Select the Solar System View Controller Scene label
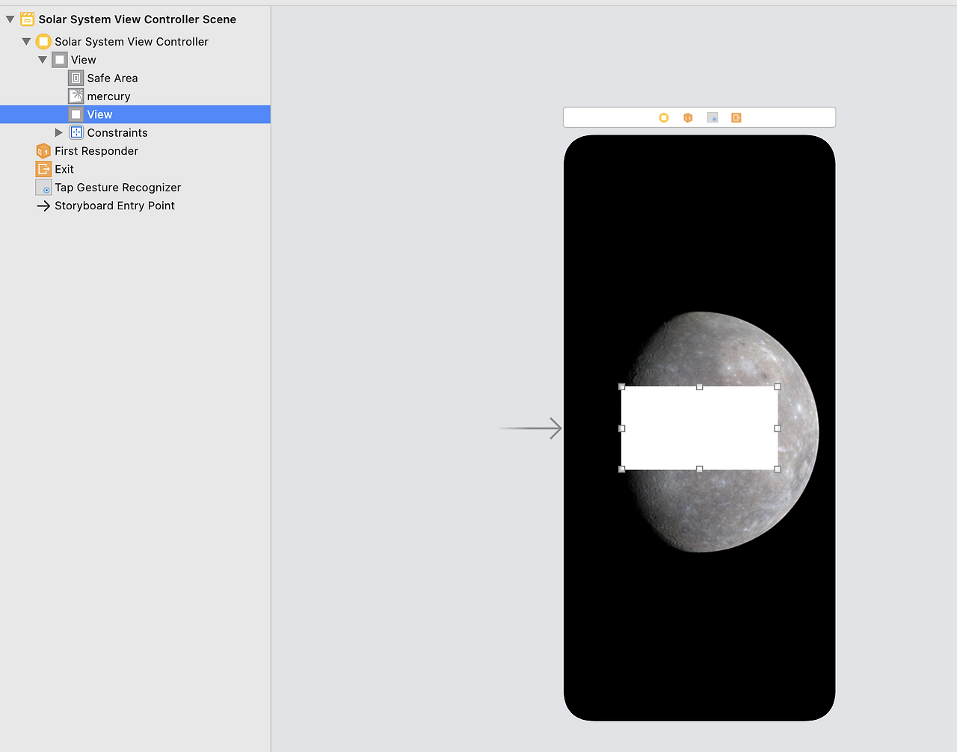957x752 pixels. point(138,19)
